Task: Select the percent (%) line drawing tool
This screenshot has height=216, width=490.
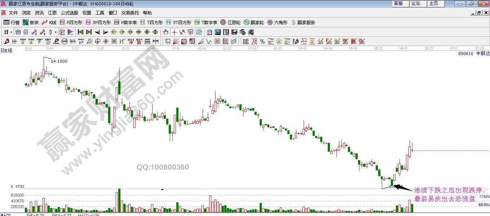Action: [x=262, y=41]
